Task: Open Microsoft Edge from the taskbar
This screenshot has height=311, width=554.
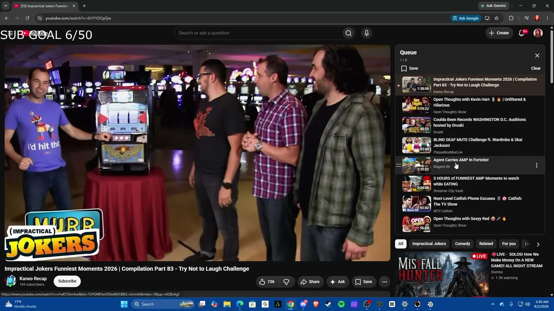Action: [240, 304]
